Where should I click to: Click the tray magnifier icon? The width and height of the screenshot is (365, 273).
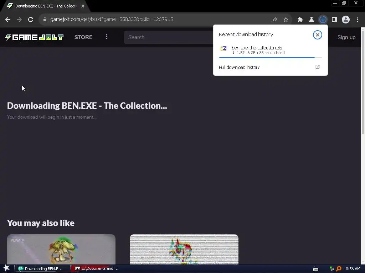point(339,269)
